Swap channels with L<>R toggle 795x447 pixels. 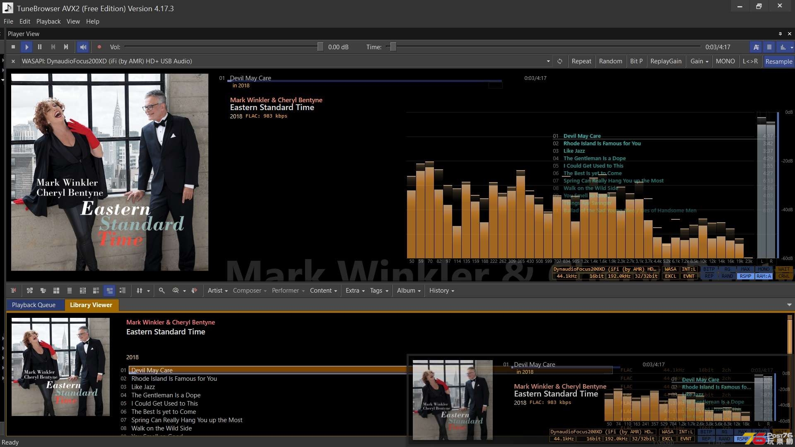[750, 61]
